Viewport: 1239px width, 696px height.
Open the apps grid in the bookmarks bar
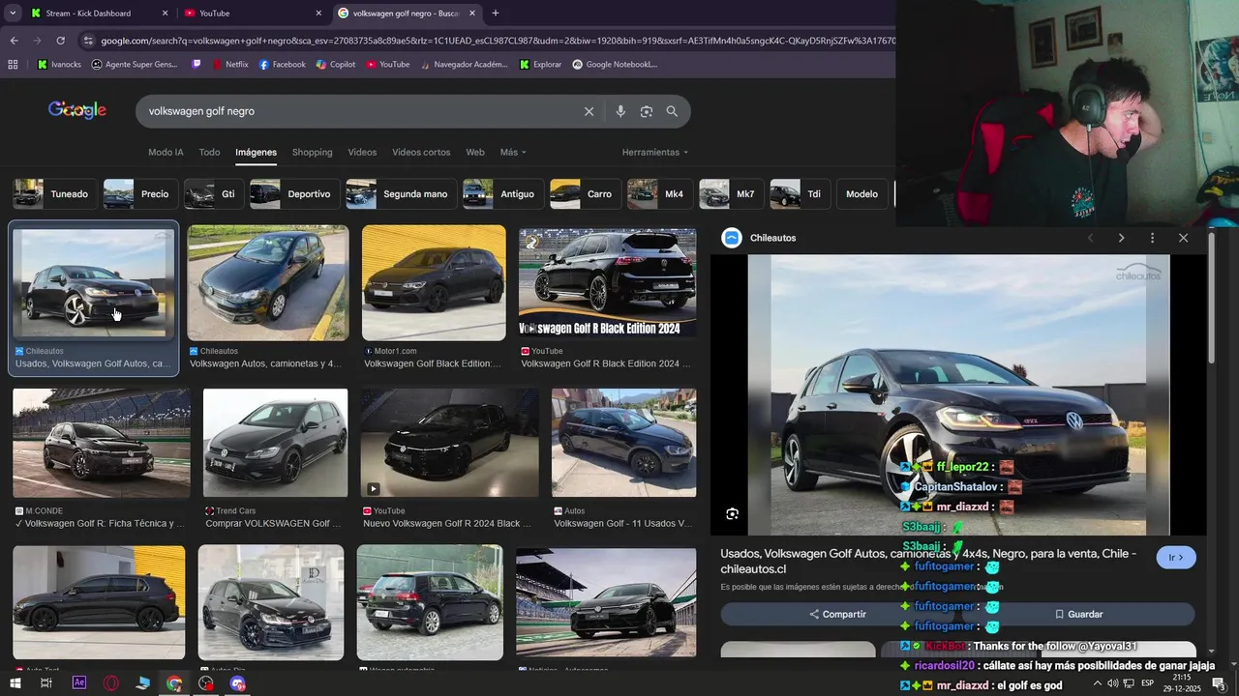(13, 65)
